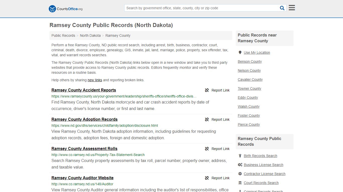Click broken-link icon for Accident Reports
343x192 pixels.
click(x=207, y=90)
